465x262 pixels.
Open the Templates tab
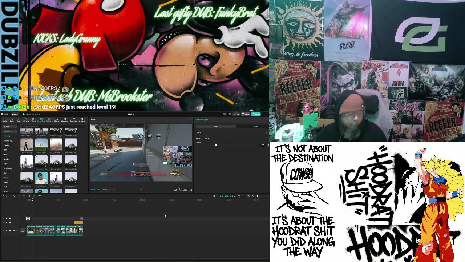[74, 120]
